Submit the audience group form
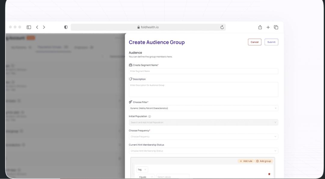 pos(271,42)
